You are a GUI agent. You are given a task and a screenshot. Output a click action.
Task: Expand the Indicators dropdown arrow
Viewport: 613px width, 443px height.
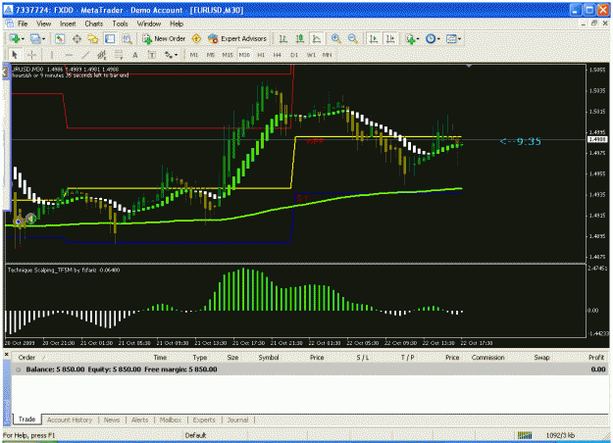(x=418, y=38)
